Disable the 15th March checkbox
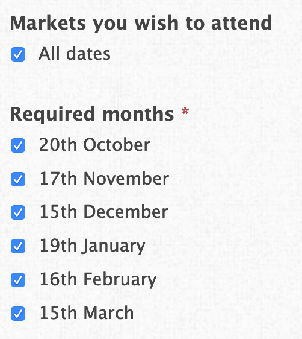The image size is (302, 339). click(x=18, y=314)
